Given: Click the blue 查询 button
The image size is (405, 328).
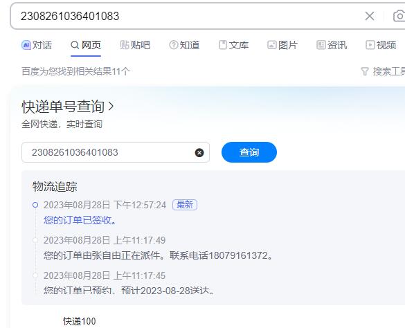Looking at the screenshot, I should [x=249, y=152].
